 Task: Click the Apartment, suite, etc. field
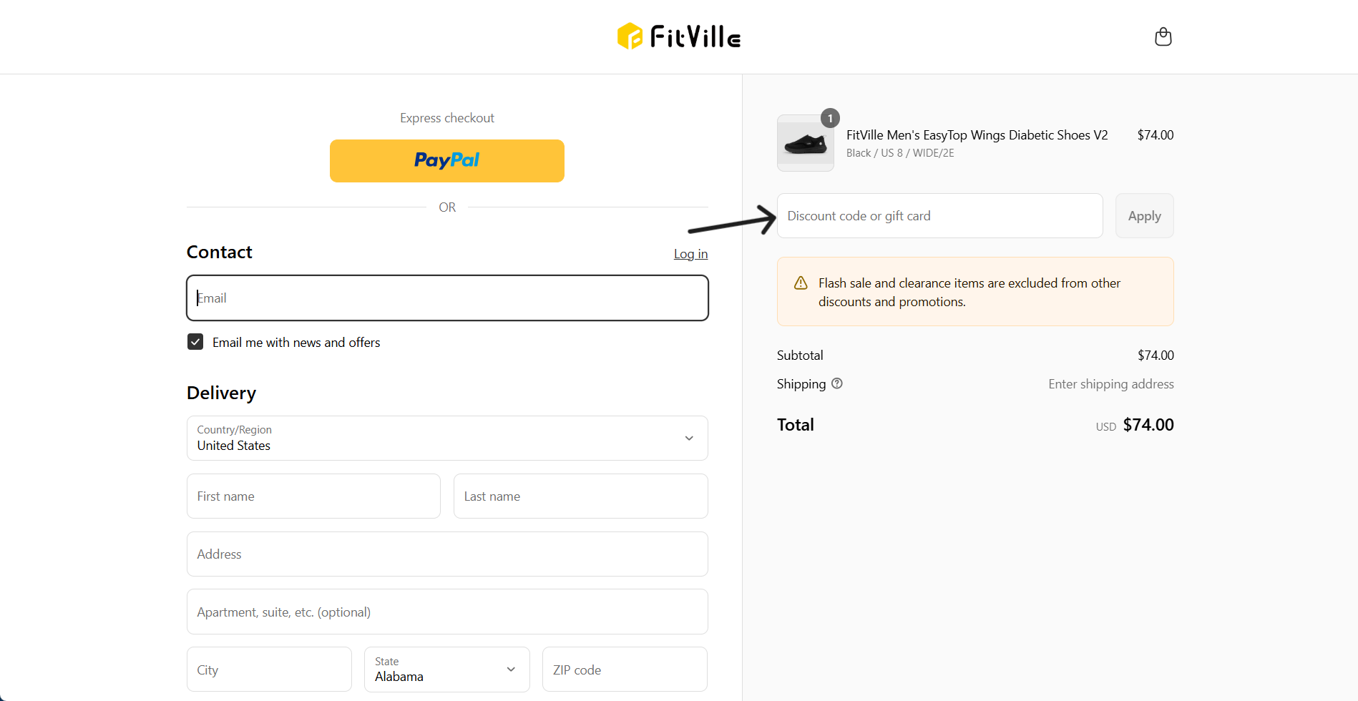[x=447, y=612]
